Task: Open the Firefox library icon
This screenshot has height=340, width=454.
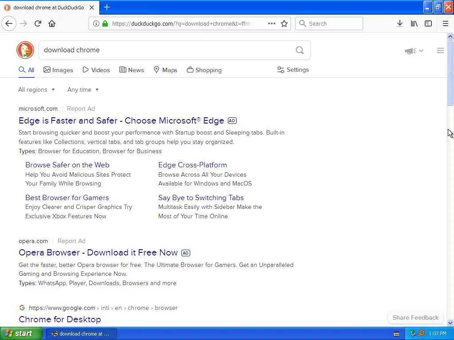Action: pos(414,23)
